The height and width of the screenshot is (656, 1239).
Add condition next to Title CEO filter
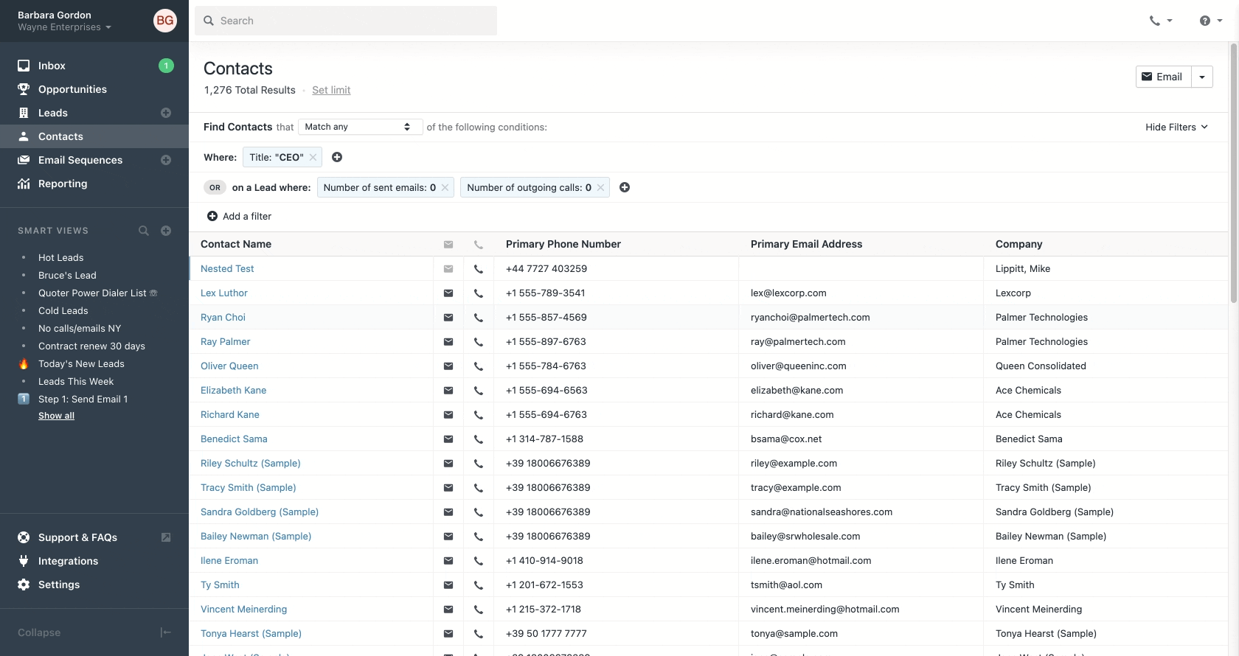pos(337,157)
